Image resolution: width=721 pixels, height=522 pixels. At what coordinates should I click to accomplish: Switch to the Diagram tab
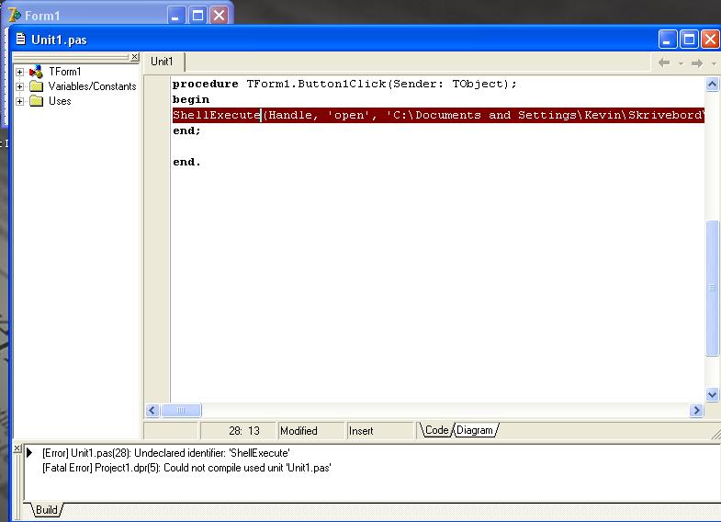pyautogui.click(x=475, y=430)
